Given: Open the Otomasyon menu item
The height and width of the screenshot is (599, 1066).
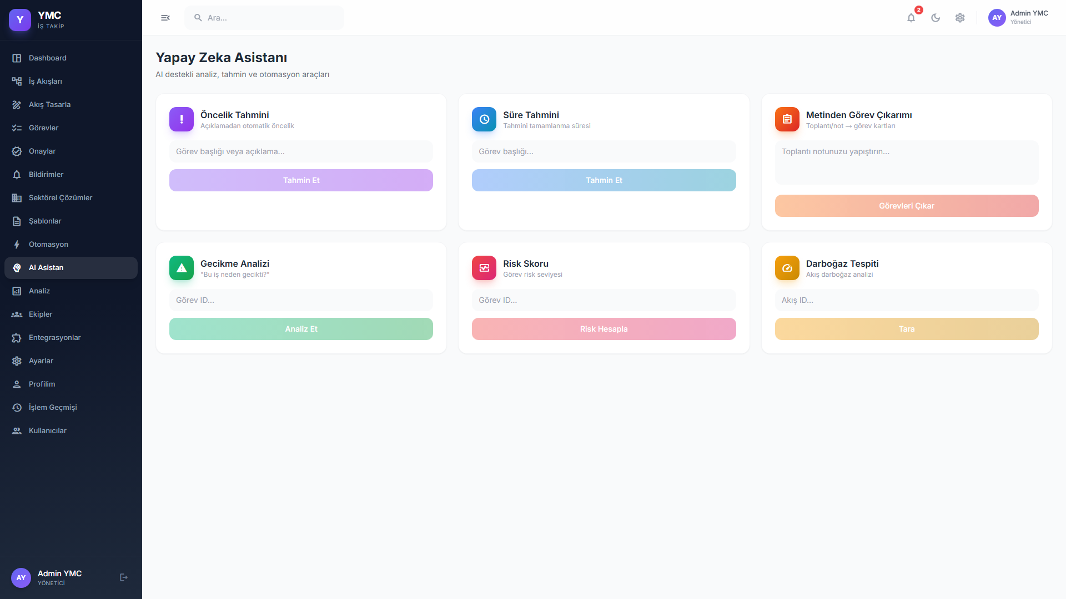Looking at the screenshot, I should 71,245.
